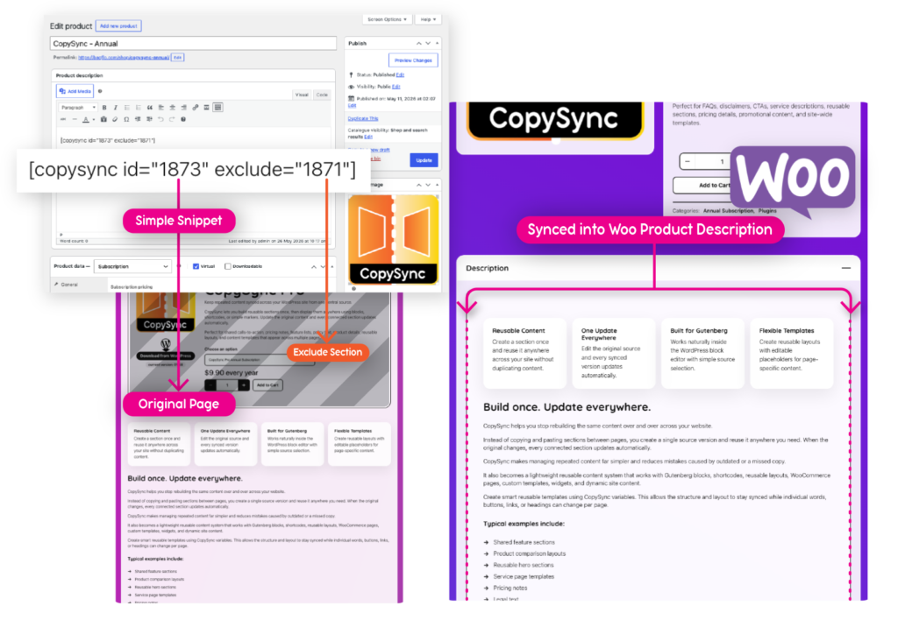Move the Publish box up

point(418,44)
